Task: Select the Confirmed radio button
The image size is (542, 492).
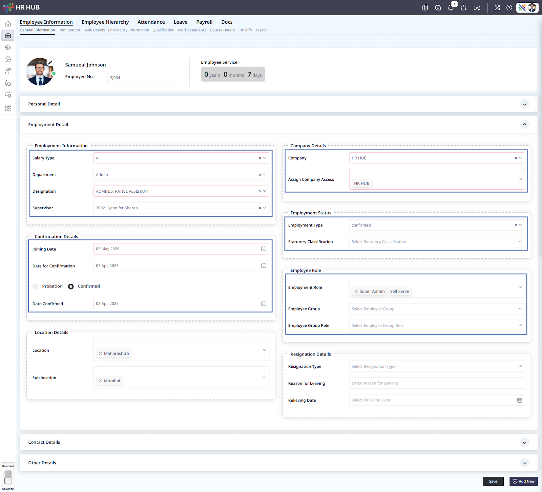Action: 71,286
